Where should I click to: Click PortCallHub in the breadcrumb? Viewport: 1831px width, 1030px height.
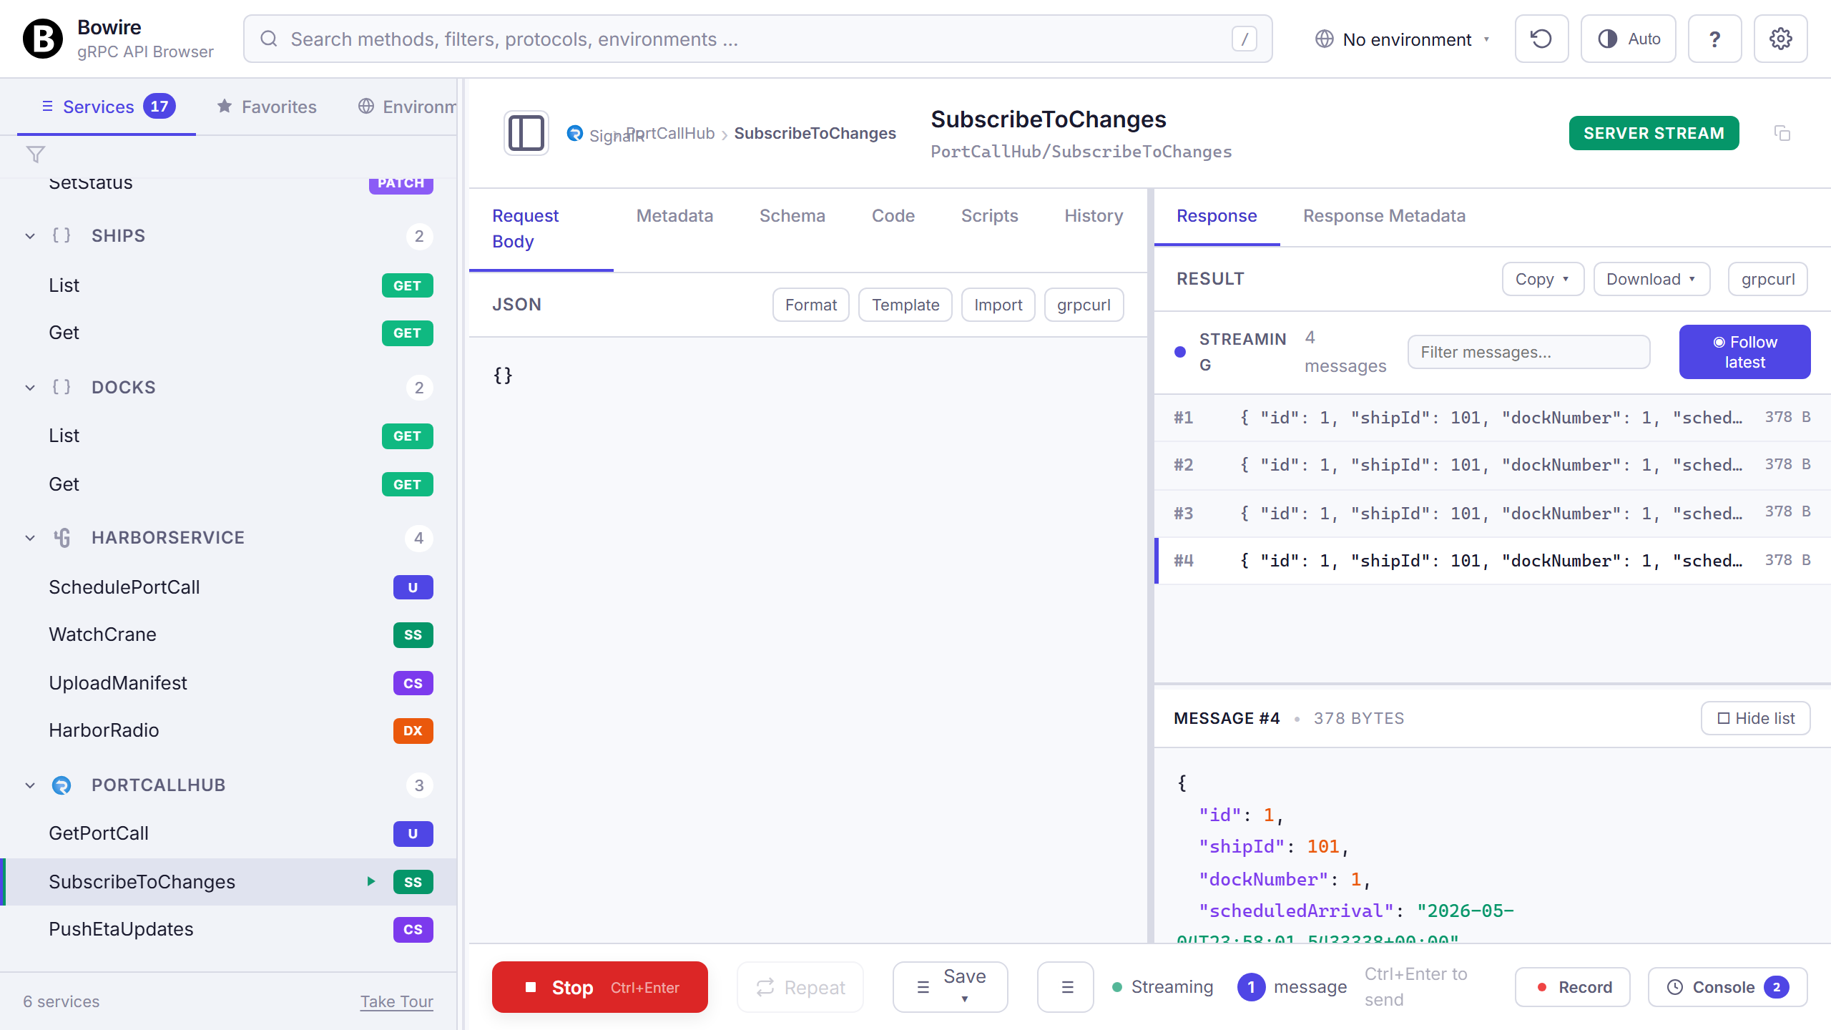[672, 133]
